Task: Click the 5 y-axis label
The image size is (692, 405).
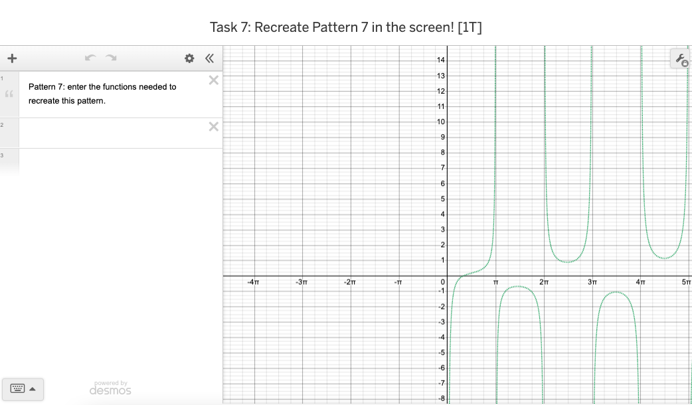Action: [x=443, y=199]
